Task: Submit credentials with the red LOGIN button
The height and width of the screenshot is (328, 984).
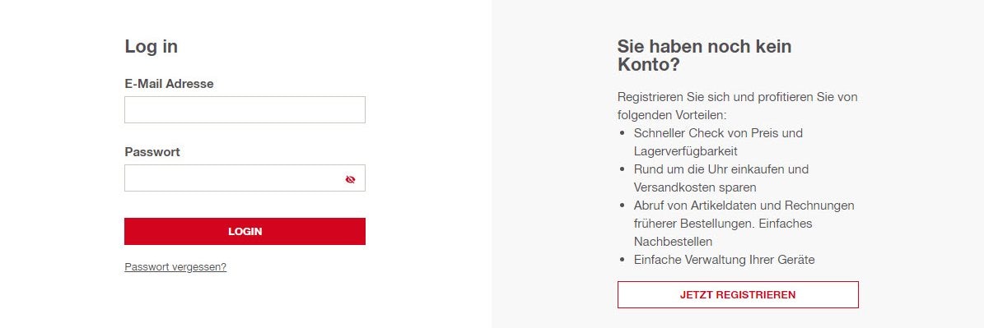Action: 245,232
